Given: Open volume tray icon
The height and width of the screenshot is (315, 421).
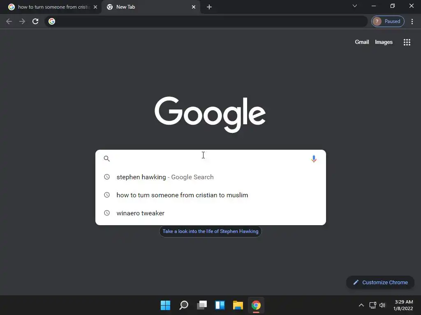Looking at the screenshot, I should (382, 305).
